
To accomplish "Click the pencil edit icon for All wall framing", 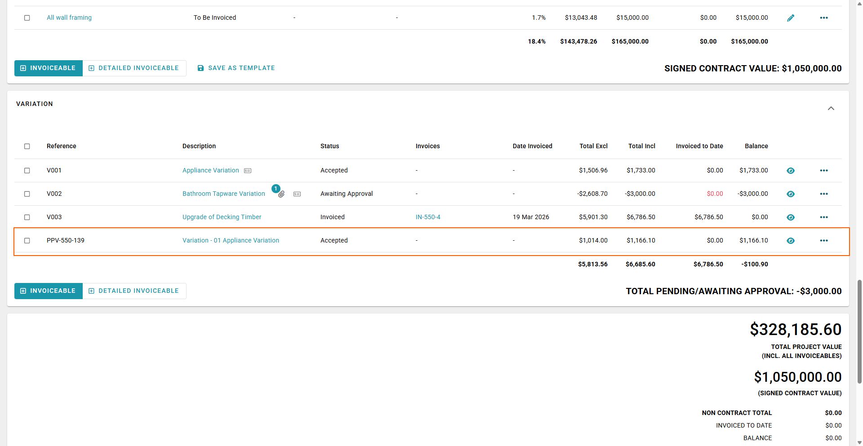I will pos(791,18).
